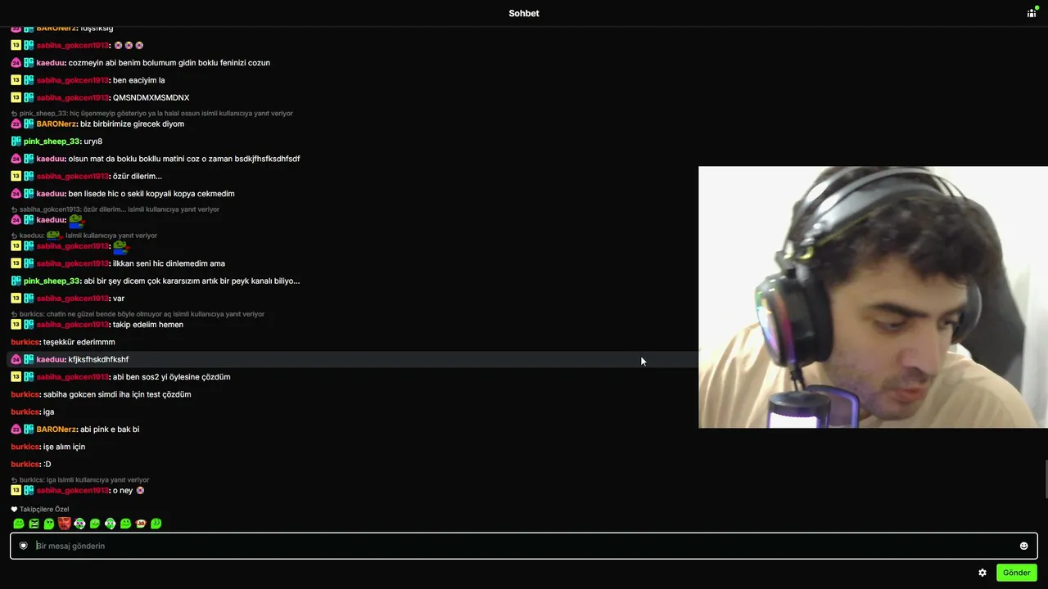This screenshot has height=589, width=1048.
Task: Open kaeduu profile from 'kfjksfhskdhfkshf' message
Action: click(x=51, y=359)
